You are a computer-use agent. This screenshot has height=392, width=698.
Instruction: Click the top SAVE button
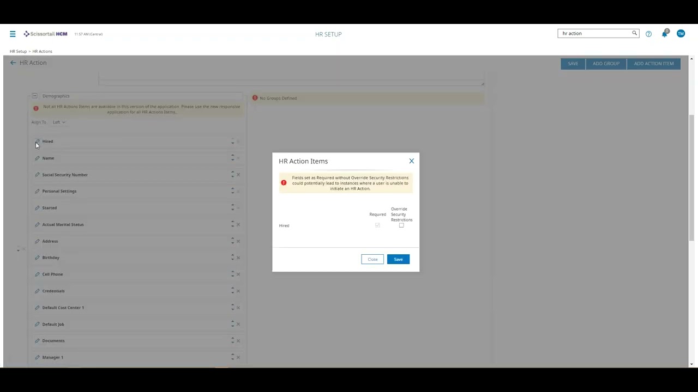point(573,64)
